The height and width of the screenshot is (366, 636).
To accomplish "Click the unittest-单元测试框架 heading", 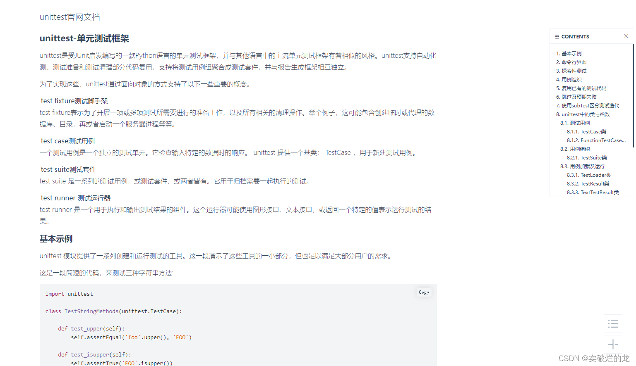I will point(84,38).
